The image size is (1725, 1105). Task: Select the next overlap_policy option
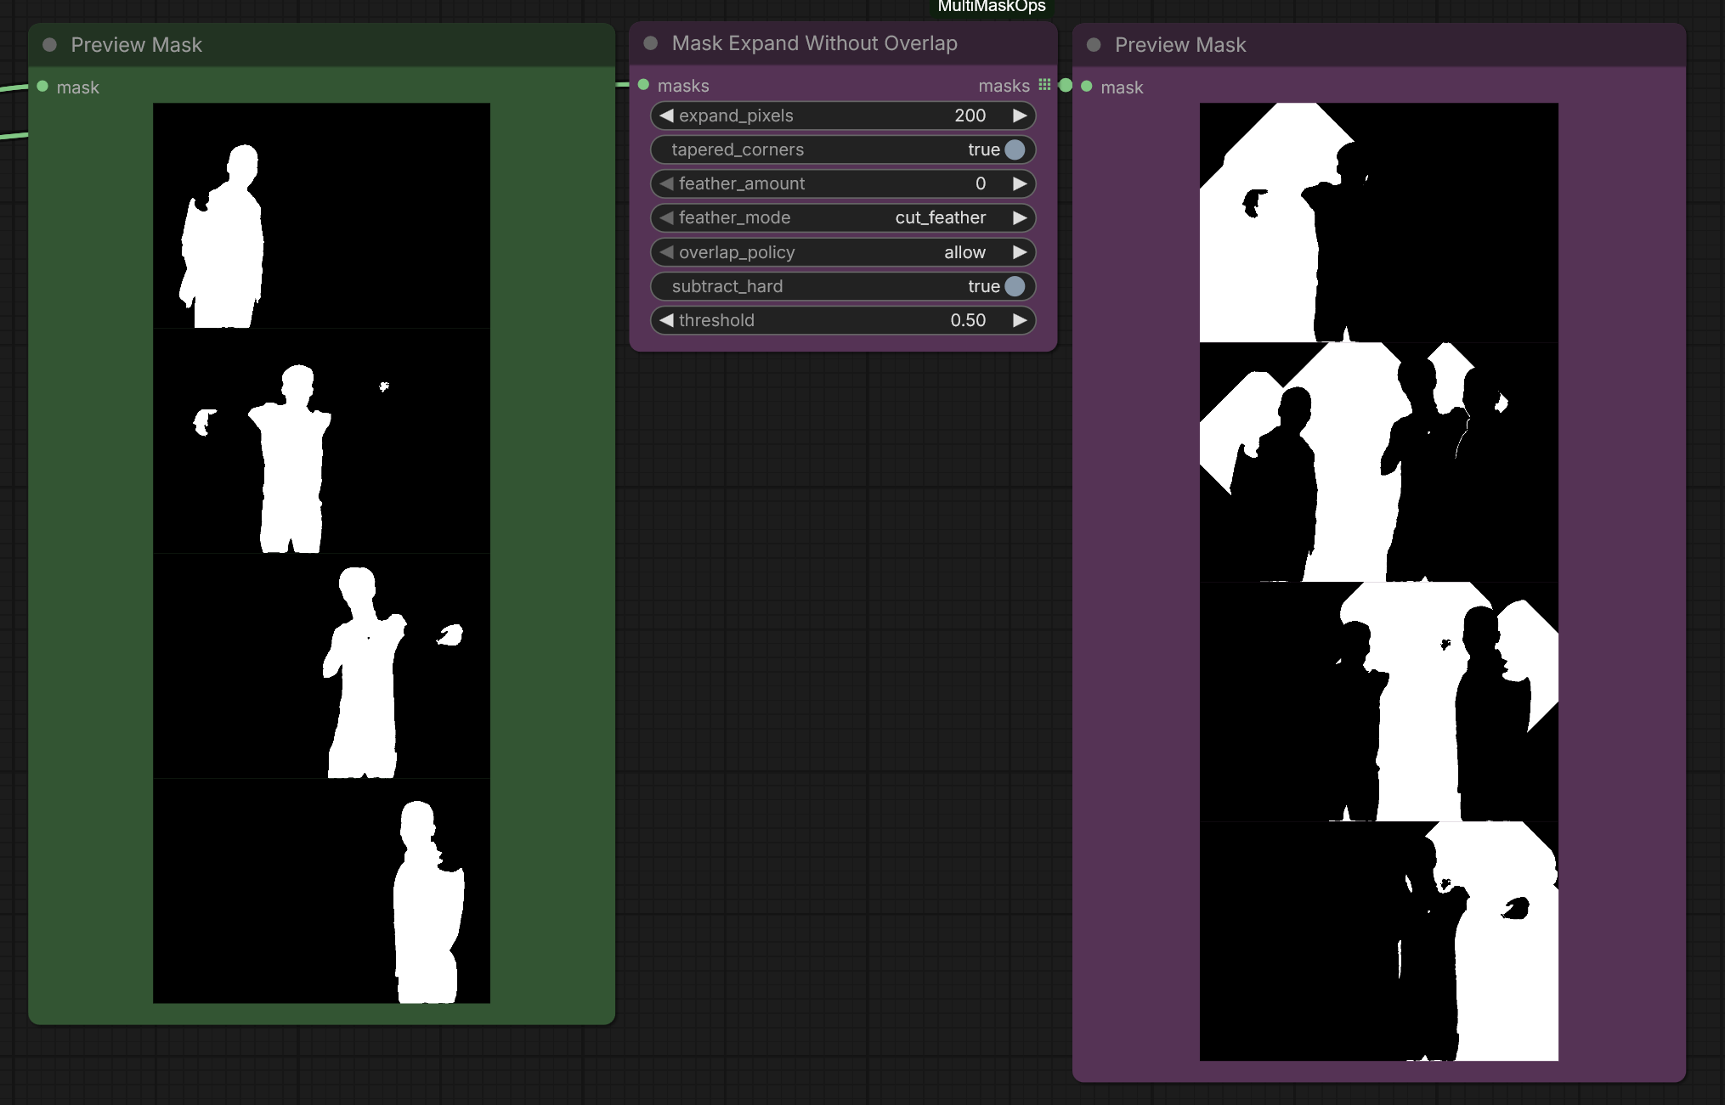point(1020,252)
